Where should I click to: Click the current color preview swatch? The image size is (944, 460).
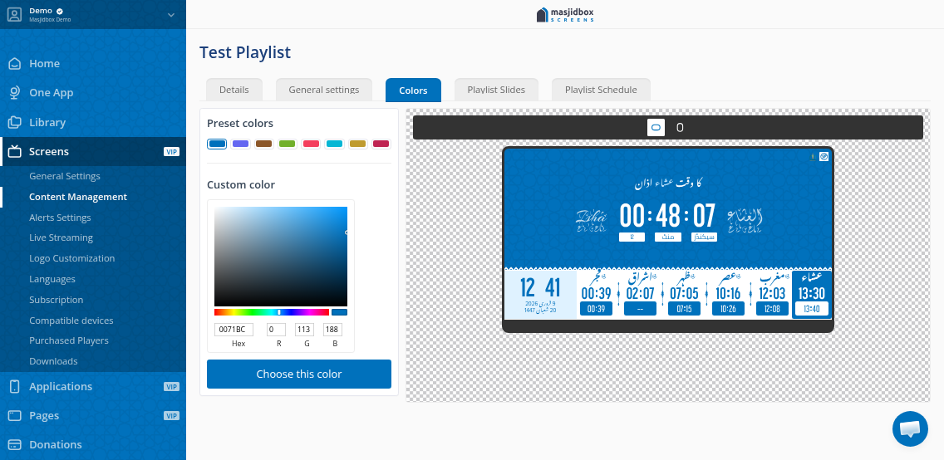click(340, 312)
